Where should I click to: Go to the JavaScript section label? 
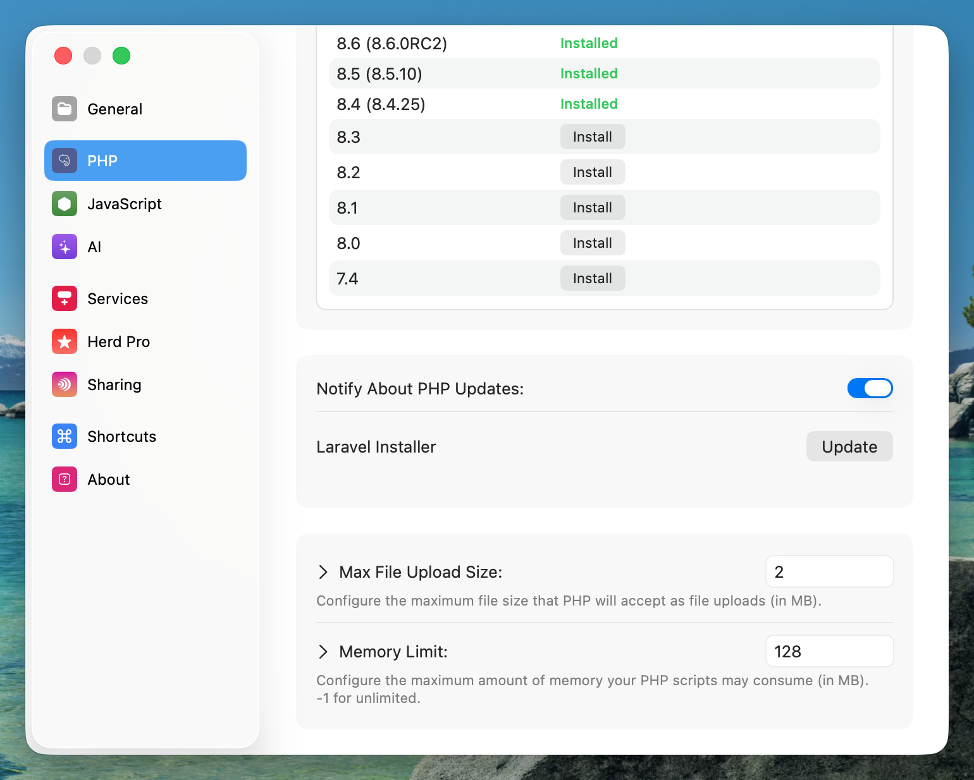click(x=125, y=204)
